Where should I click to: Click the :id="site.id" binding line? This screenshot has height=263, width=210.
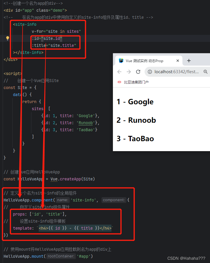tap(47, 38)
